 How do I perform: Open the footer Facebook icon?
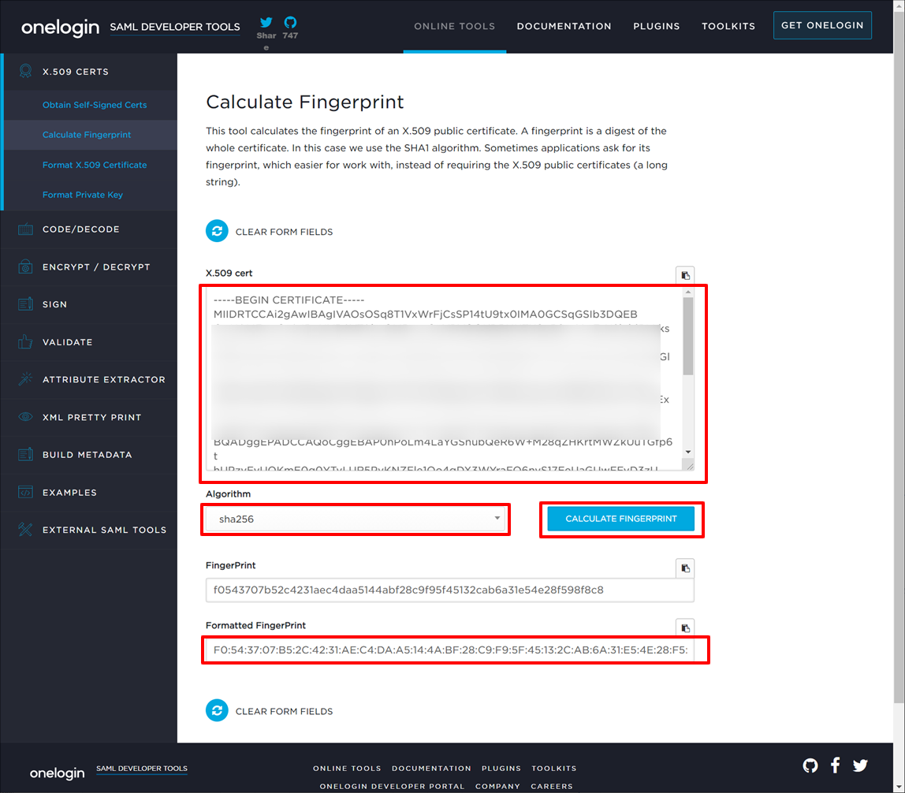[x=835, y=765]
